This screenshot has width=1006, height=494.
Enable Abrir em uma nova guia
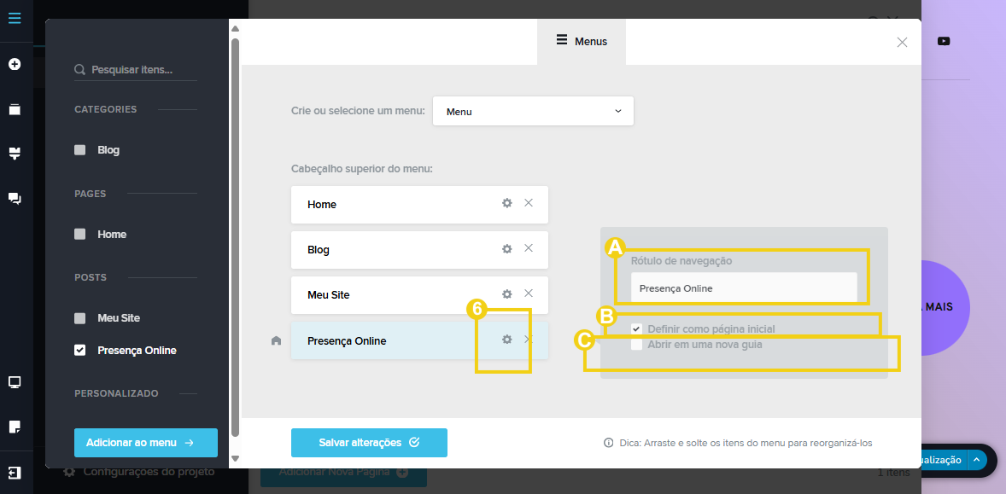(637, 345)
